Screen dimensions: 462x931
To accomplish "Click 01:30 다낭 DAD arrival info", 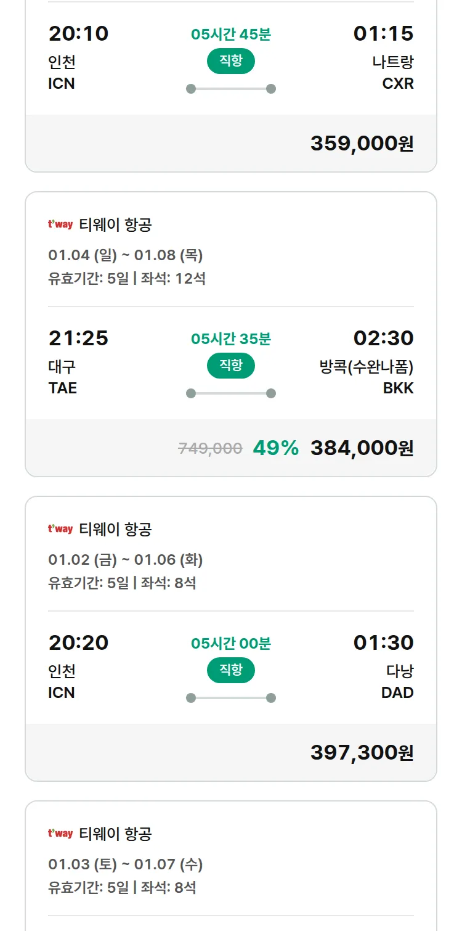I will pyautogui.click(x=383, y=668).
